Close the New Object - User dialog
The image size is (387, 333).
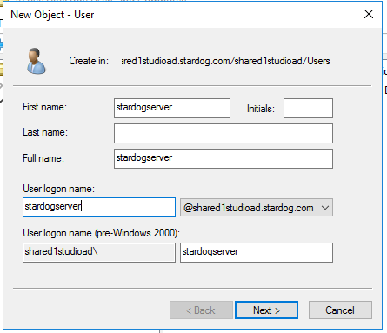click(368, 14)
